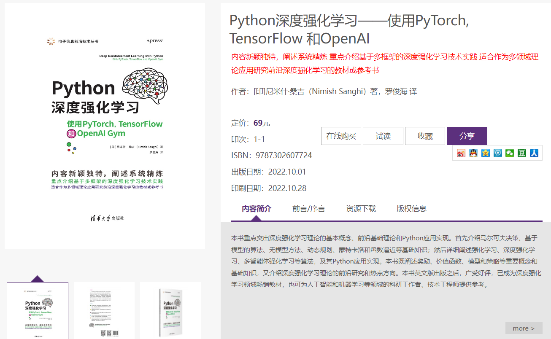The height and width of the screenshot is (339, 551).
Task: Share to Qzone star icon
Action: point(486,153)
